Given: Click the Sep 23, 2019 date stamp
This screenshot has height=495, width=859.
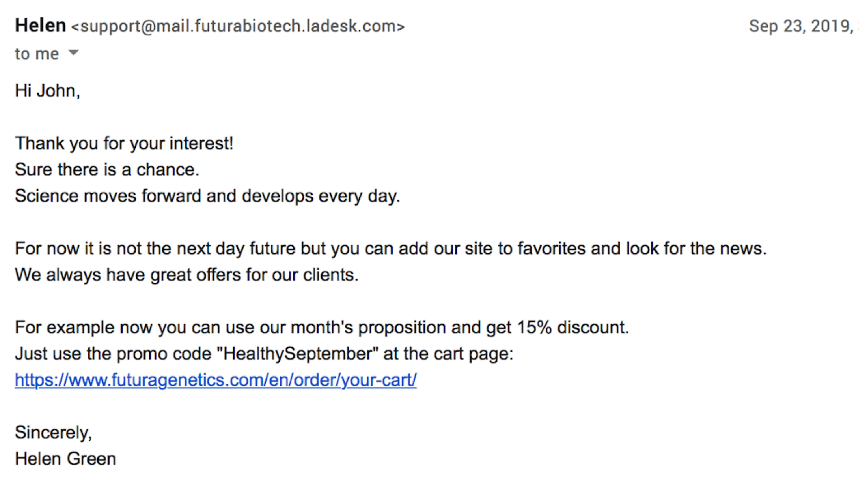Looking at the screenshot, I should click(801, 26).
